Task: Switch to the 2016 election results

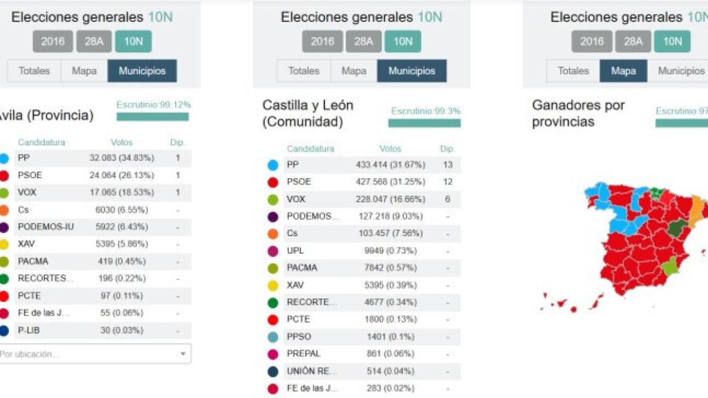Action: pyautogui.click(x=53, y=41)
